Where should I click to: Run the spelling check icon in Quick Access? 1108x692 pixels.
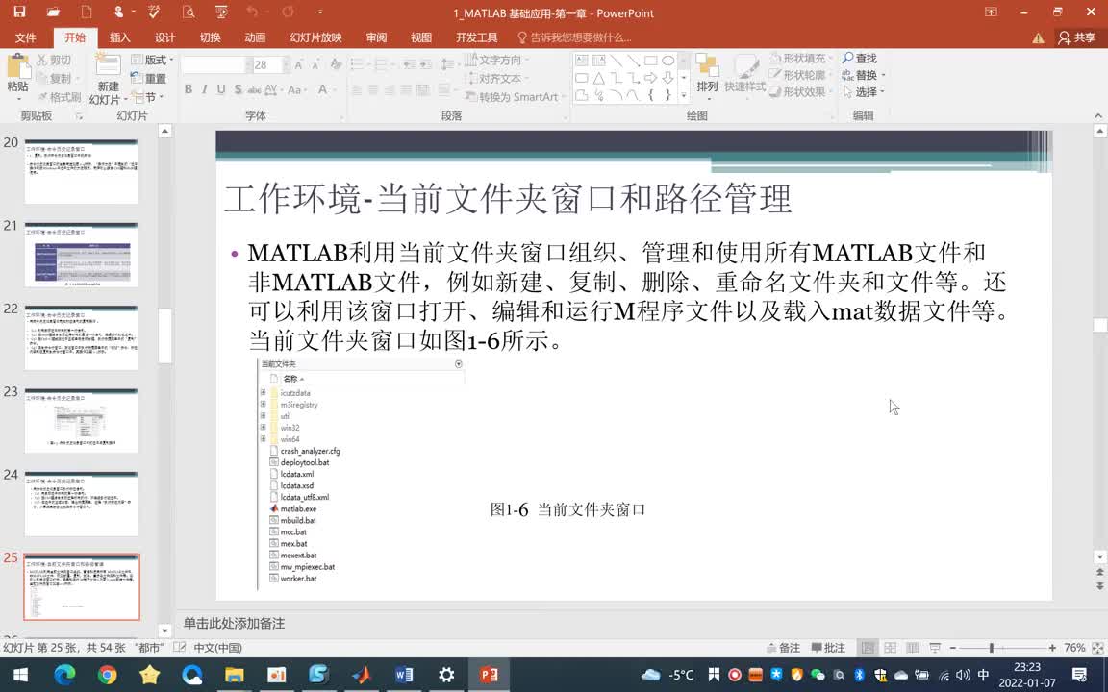click(154, 12)
